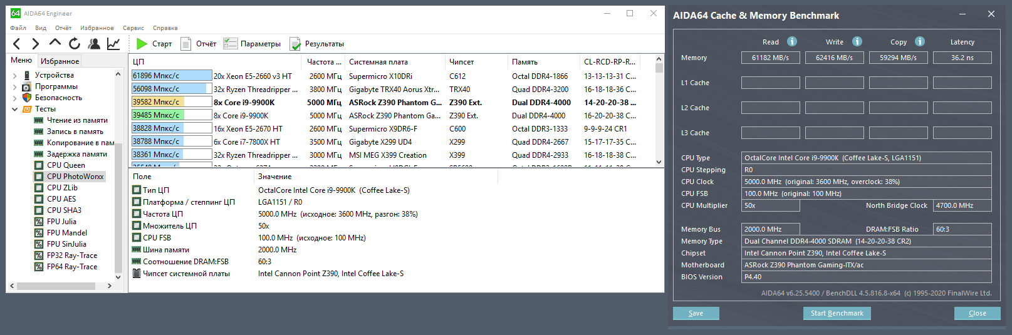1012x335 pixels.
Task: Expand the Устройства tree node
Action: [x=15, y=76]
